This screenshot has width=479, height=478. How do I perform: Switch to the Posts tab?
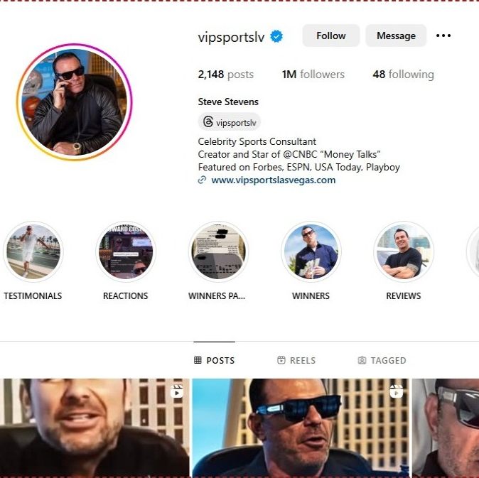click(x=215, y=361)
